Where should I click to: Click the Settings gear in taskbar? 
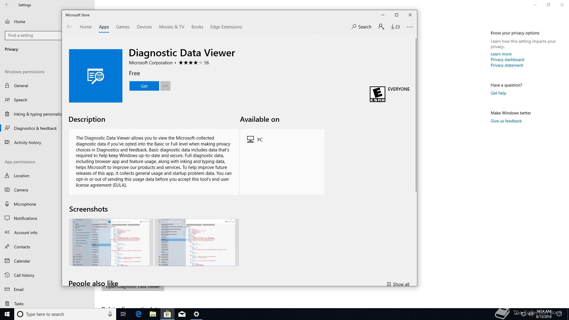(196, 314)
